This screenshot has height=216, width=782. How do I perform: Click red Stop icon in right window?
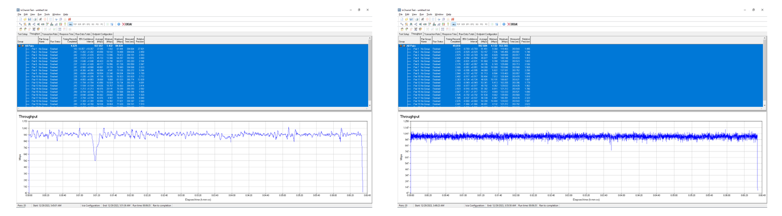click(427, 19)
